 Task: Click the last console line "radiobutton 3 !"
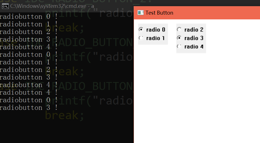point(28,108)
